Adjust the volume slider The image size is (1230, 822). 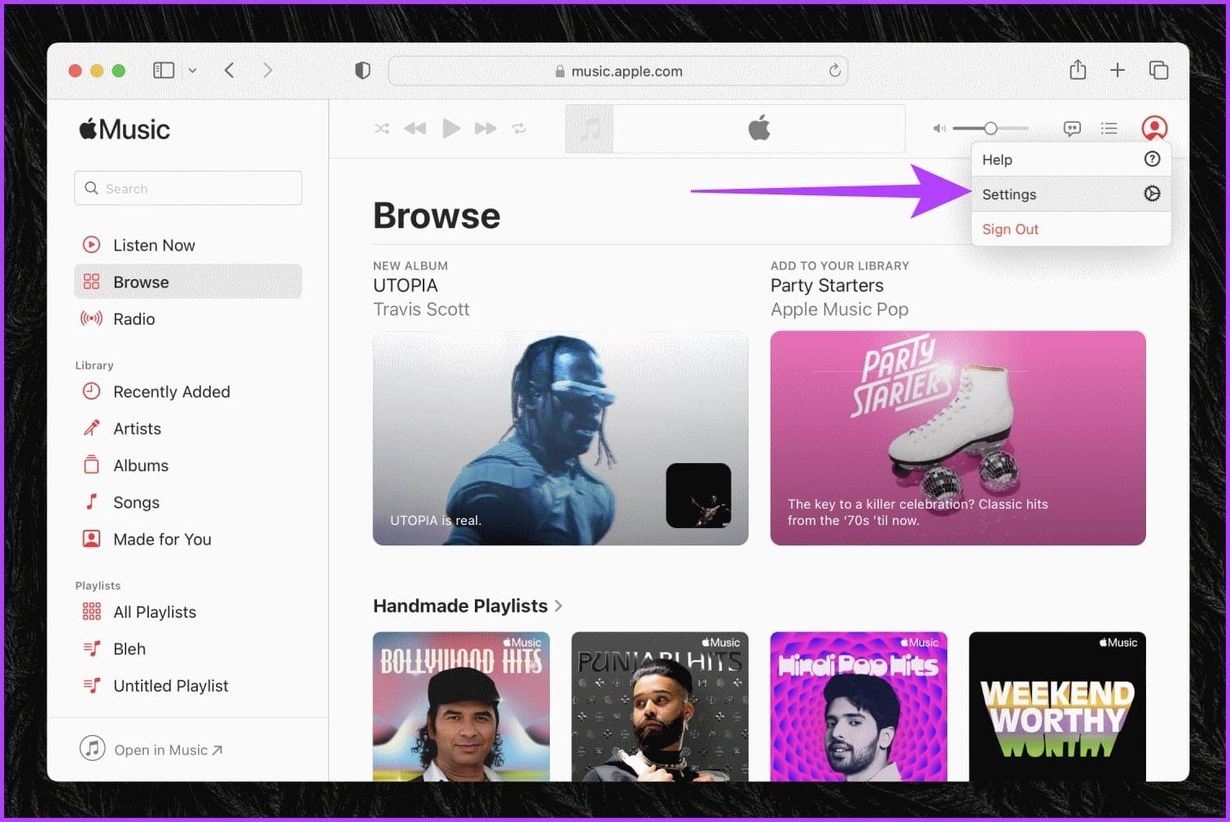coord(991,129)
